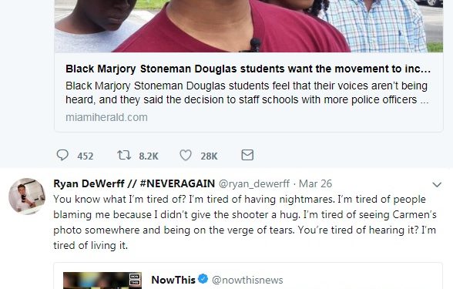Click the 452 replies count
453x289 pixels.
(x=86, y=156)
